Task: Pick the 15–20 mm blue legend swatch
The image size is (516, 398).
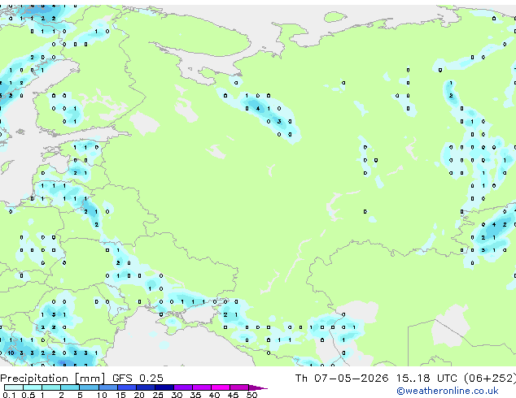Action: coord(127,387)
